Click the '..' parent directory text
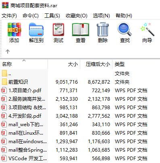Image resolution: width=160 pixels, height=163 pixels. coord(10,74)
